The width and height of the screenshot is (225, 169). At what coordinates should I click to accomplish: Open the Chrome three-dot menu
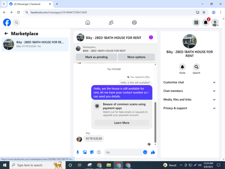(220, 12)
